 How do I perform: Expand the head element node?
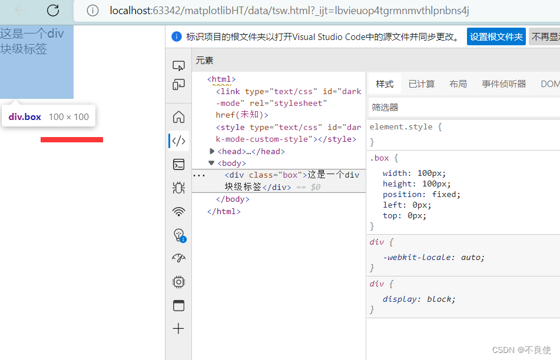coord(212,151)
